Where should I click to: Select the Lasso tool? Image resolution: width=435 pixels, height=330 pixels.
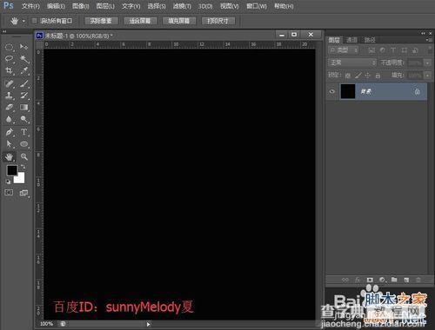10,59
